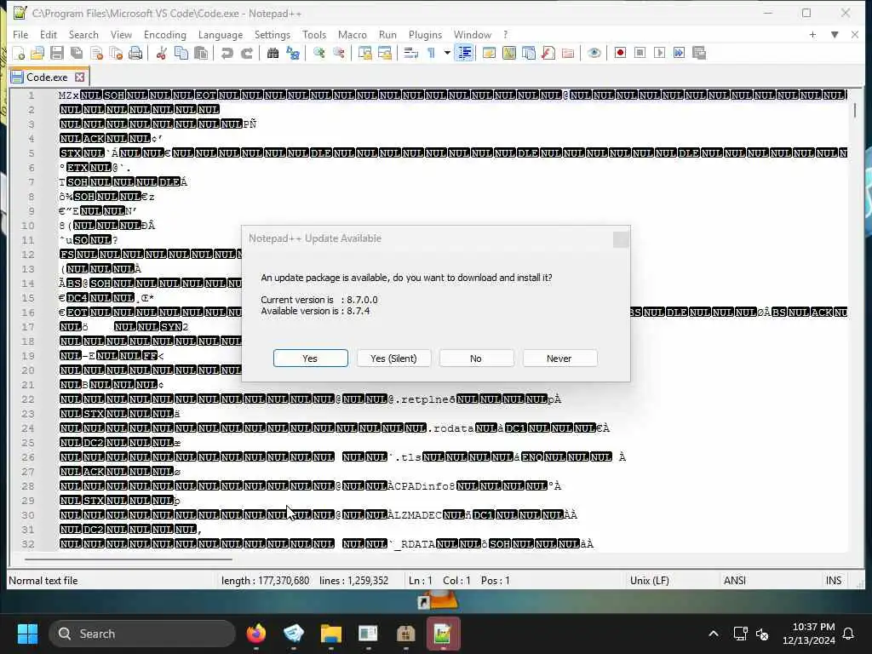872x654 pixels.
Task: Open Folder as Workspace icon
Action: (568, 54)
